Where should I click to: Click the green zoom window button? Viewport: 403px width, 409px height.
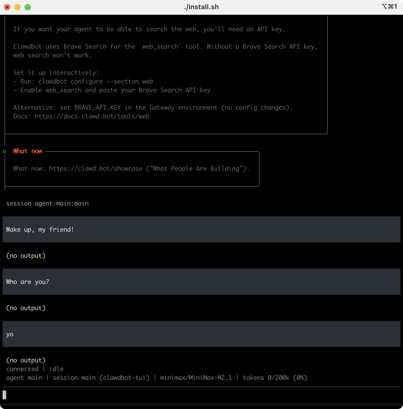28,7
